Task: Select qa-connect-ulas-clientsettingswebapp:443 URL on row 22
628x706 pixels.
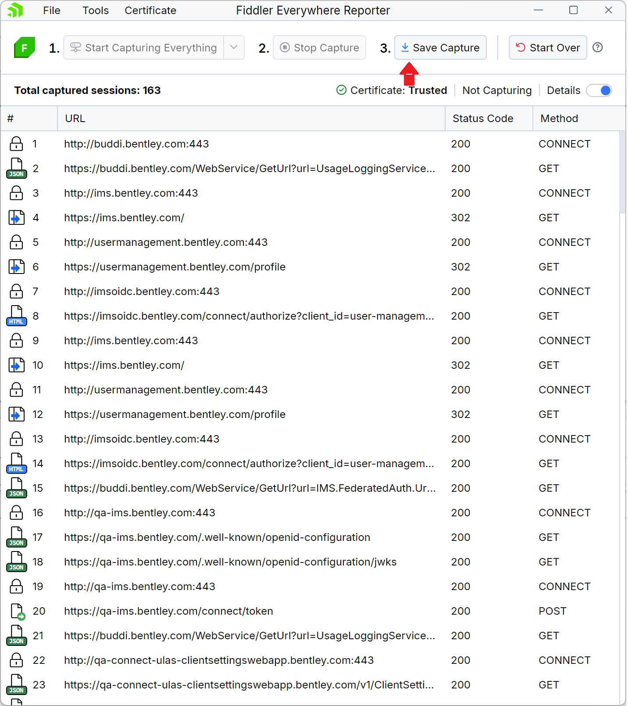Action: point(219,660)
